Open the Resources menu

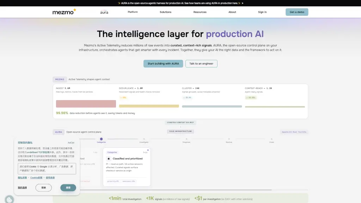coord(200,12)
